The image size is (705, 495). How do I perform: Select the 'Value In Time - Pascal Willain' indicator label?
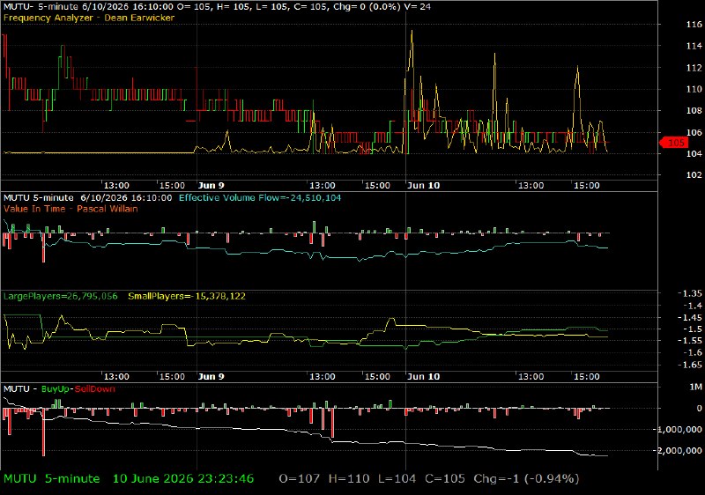tap(70, 209)
